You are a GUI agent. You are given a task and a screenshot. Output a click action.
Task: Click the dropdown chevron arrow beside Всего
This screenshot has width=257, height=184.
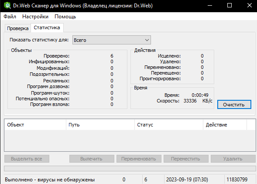click(x=147, y=40)
